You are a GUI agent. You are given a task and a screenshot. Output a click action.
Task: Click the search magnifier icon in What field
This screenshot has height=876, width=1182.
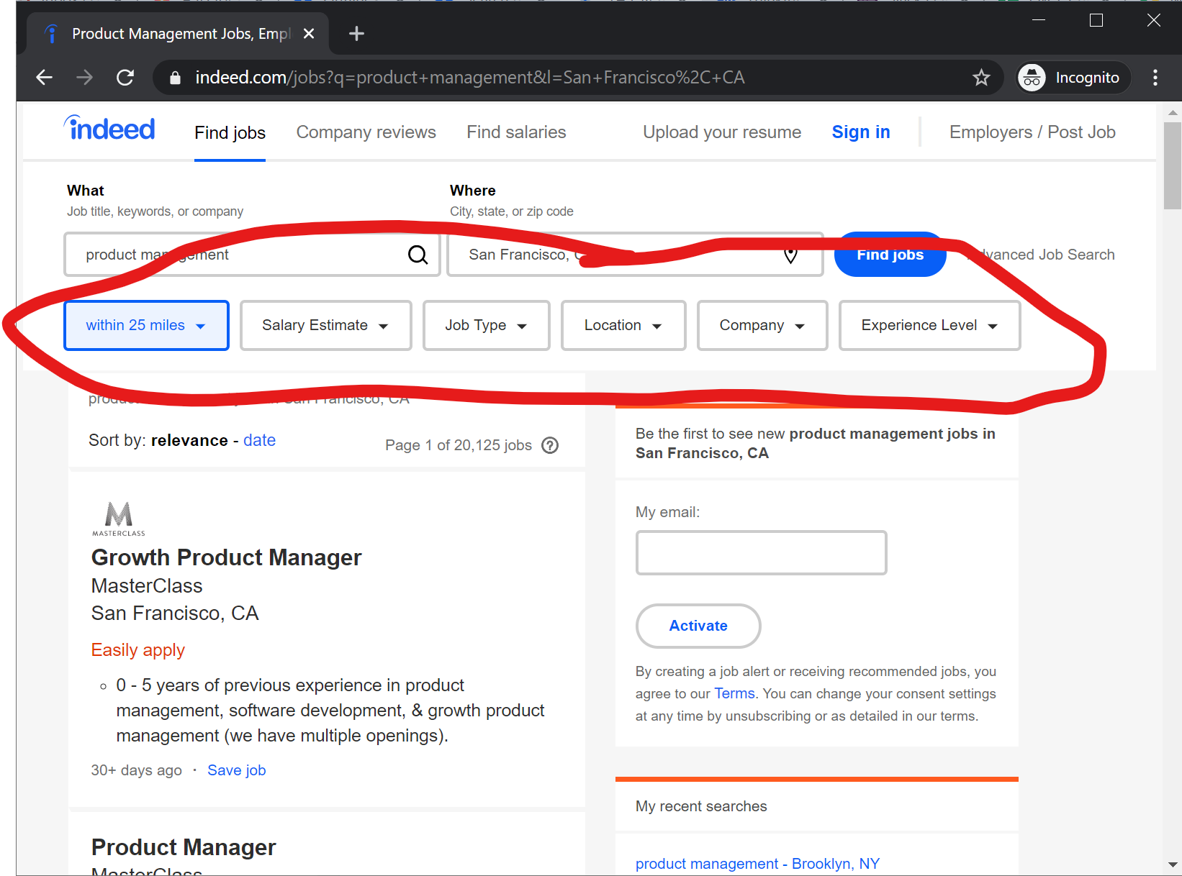tap(418, 255)
